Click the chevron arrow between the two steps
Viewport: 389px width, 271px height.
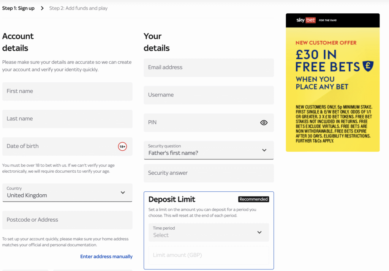[41, 8]
